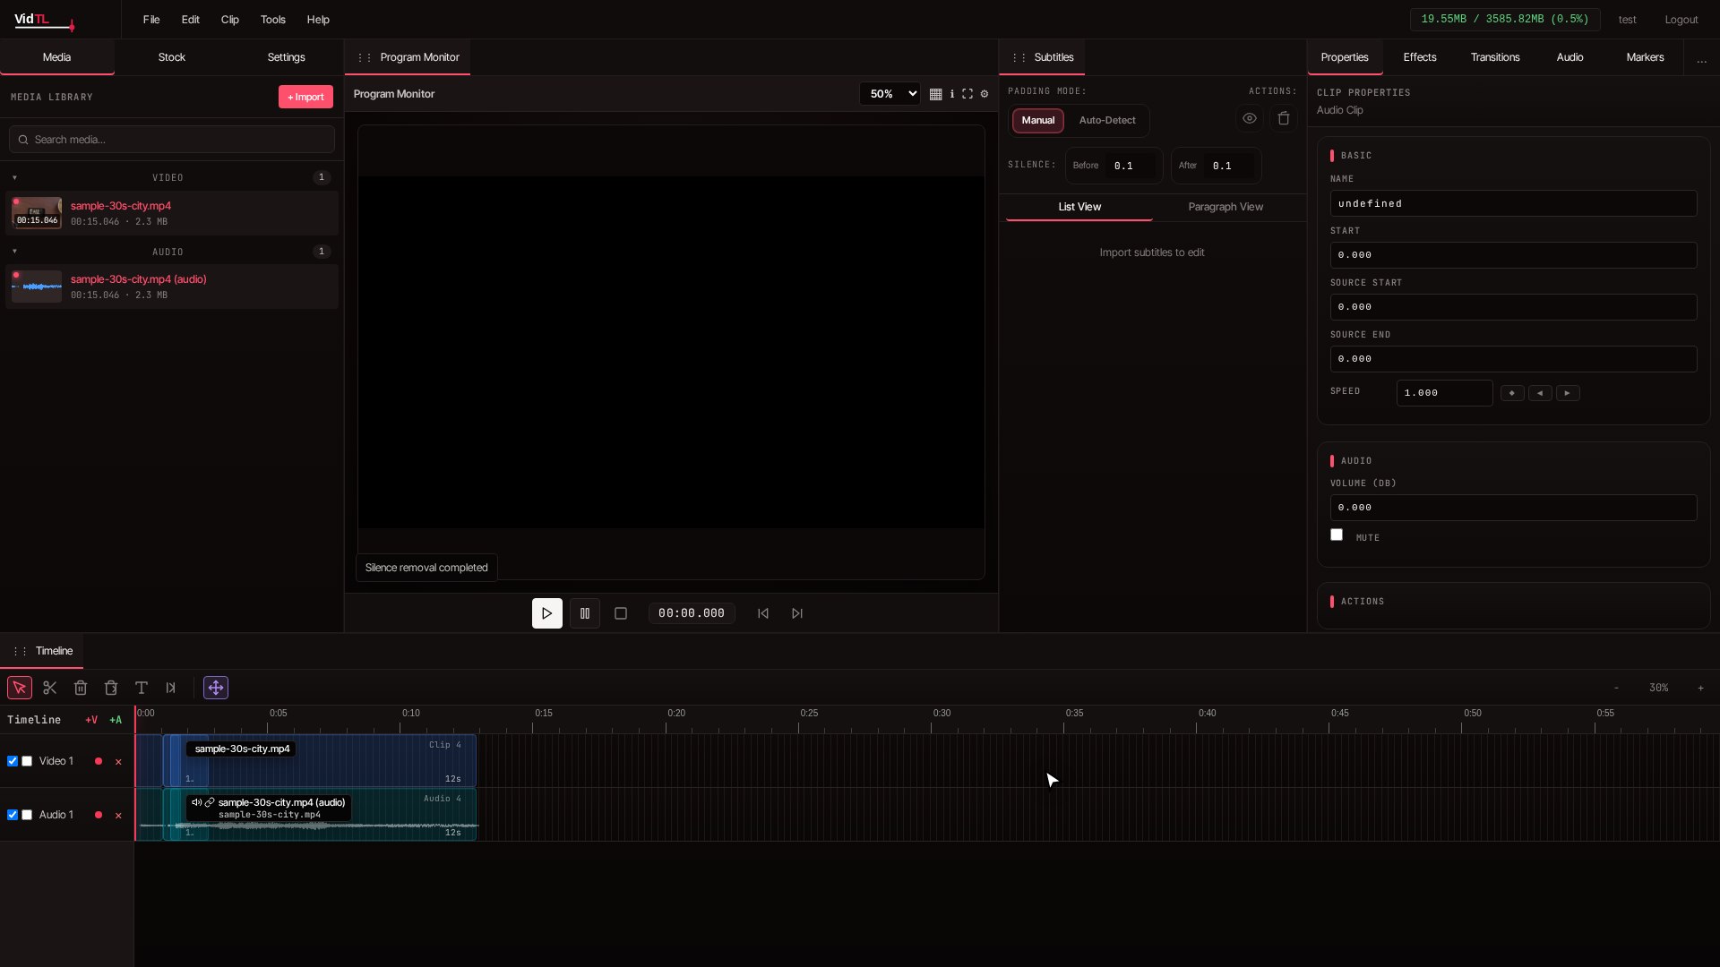Switch to the Stock tab
Viewport: 1720px width, 967px height.
pos(172,57)
